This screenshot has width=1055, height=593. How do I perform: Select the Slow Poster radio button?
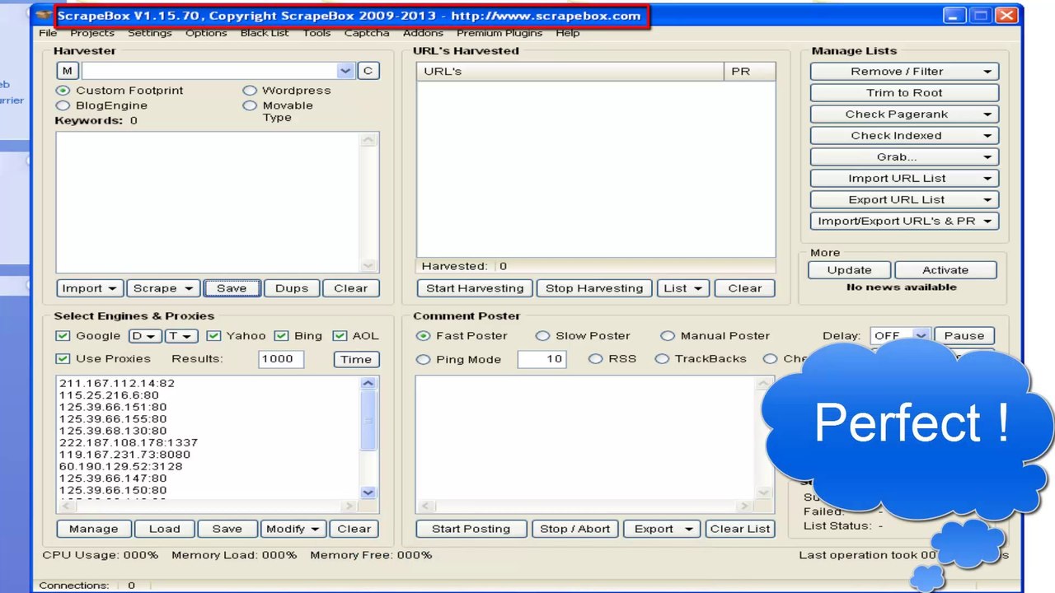542,336
